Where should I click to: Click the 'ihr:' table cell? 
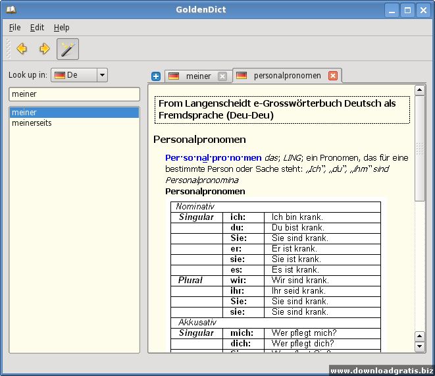point(243,291)
